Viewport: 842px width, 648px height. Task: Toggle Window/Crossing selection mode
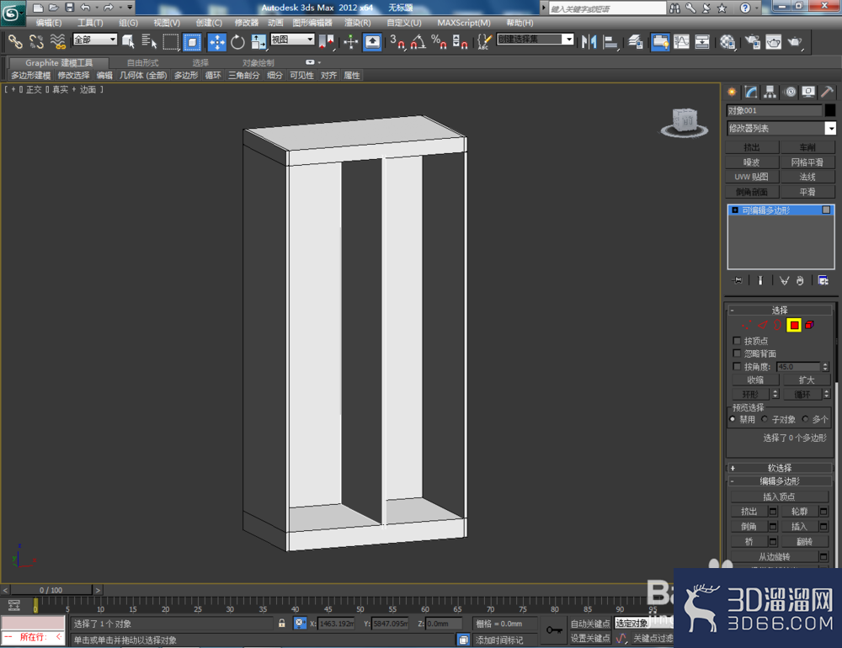(192, 41)
